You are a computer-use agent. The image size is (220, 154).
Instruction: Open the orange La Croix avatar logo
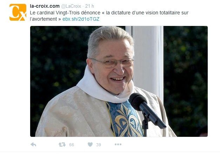[x=18, y=12]
